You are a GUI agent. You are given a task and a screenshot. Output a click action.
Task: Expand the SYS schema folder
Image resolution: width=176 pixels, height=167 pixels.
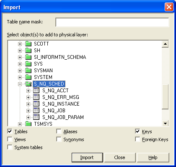pos(20,64)
